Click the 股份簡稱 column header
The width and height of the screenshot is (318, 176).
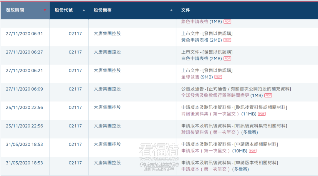pyautogui.click(x=132, y=10)
